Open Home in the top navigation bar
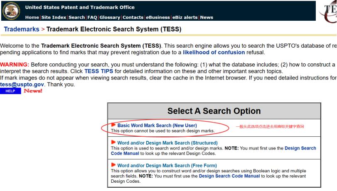 [x=32, y=17]
